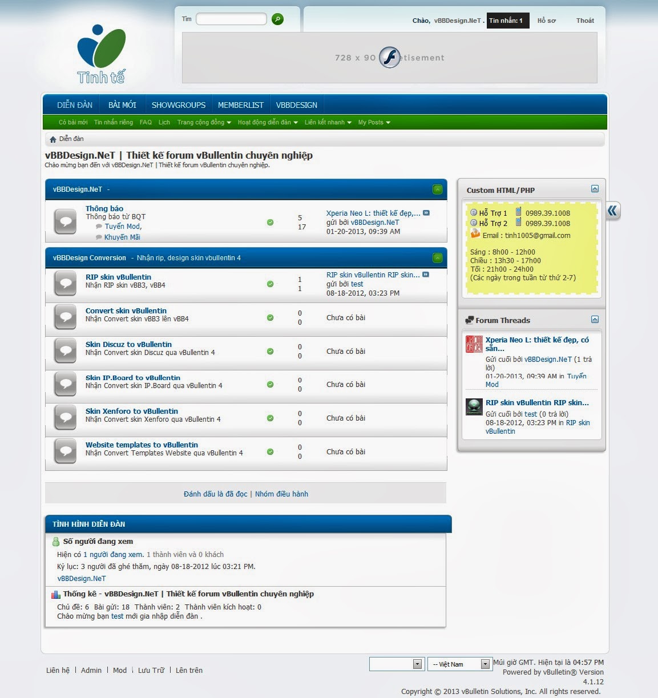This screenshot has height=698, width=658.
Task: Click the Hỗ Trợ 2 messenger icon
Action: click(474, 223)
